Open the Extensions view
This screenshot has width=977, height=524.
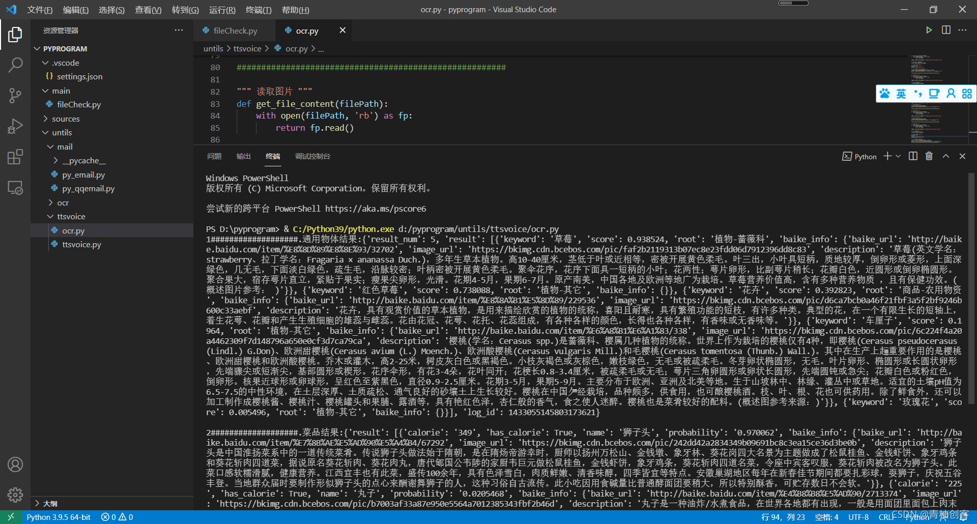click(15, 157)
